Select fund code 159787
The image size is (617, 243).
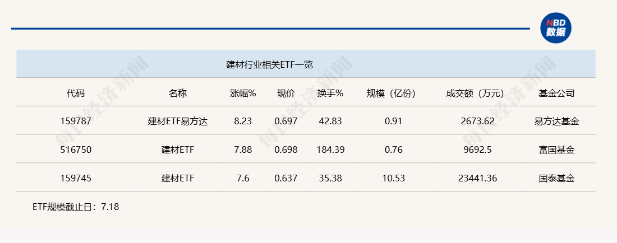click(76, 121)
